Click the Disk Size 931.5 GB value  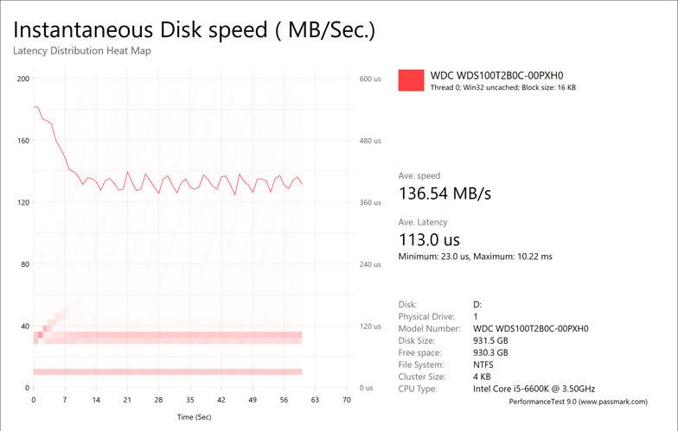click(491, 340)
